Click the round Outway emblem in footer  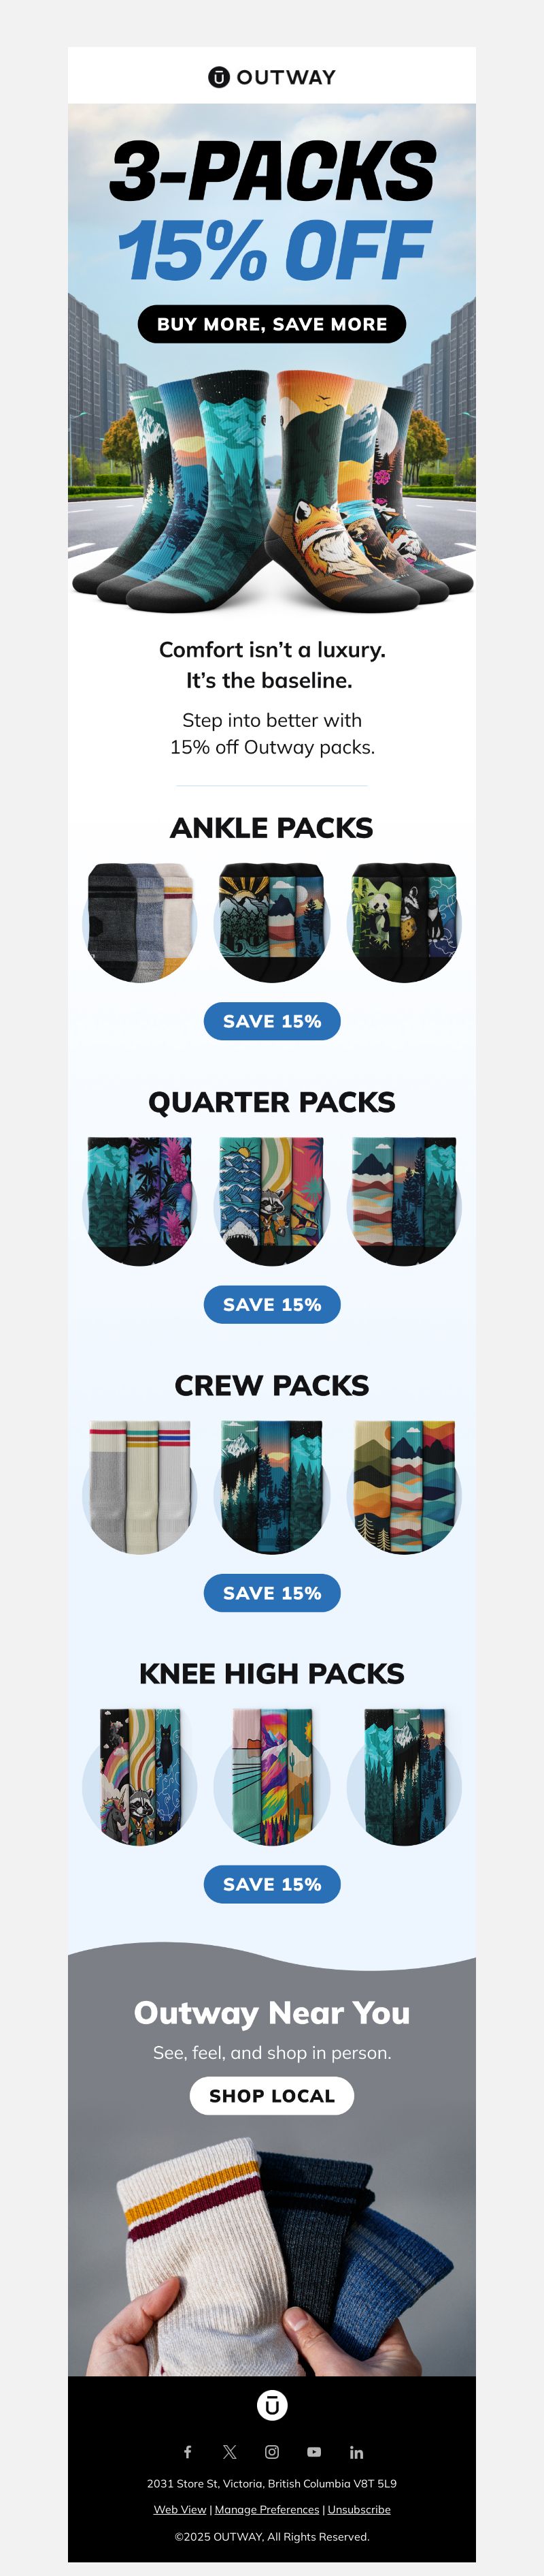pos(271,2404)
